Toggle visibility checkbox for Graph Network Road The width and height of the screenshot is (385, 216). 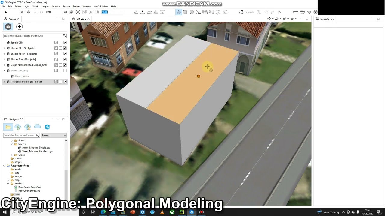click(x=65, y=65)
